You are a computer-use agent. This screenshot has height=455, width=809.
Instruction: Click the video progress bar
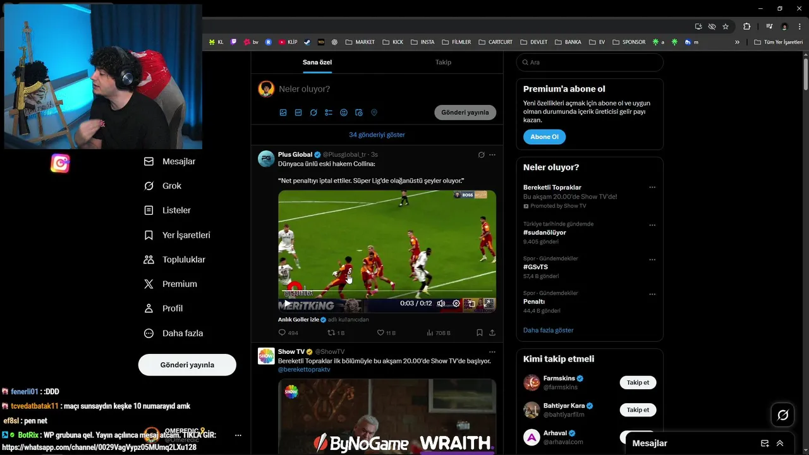387,291
